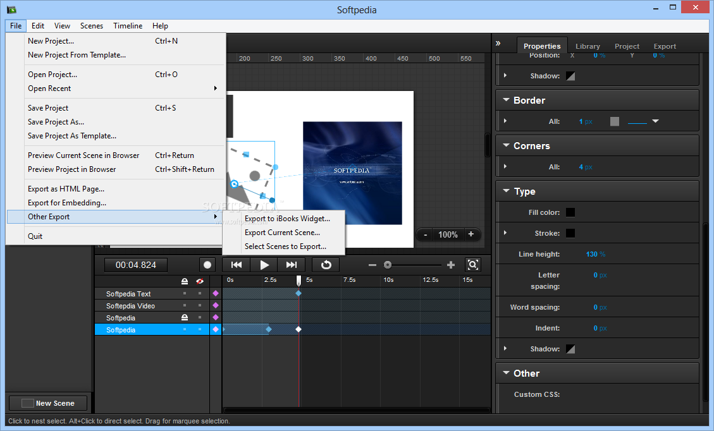Screen dimensions: 714x431
Task: Click the 00:04.824 time display field
Action: [136, 265]
